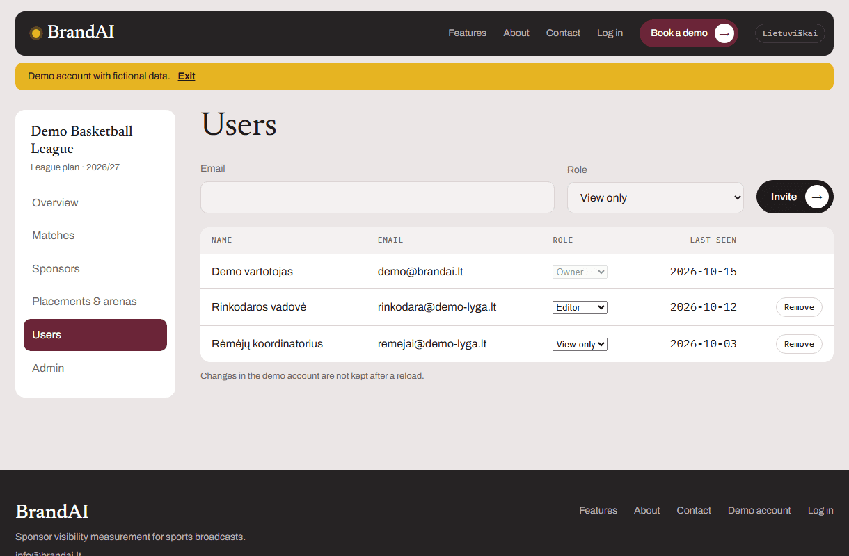The width and height of the screenshot is (849, 556).
Task: Open the Role dropdown set to View only
Action: 656,197
